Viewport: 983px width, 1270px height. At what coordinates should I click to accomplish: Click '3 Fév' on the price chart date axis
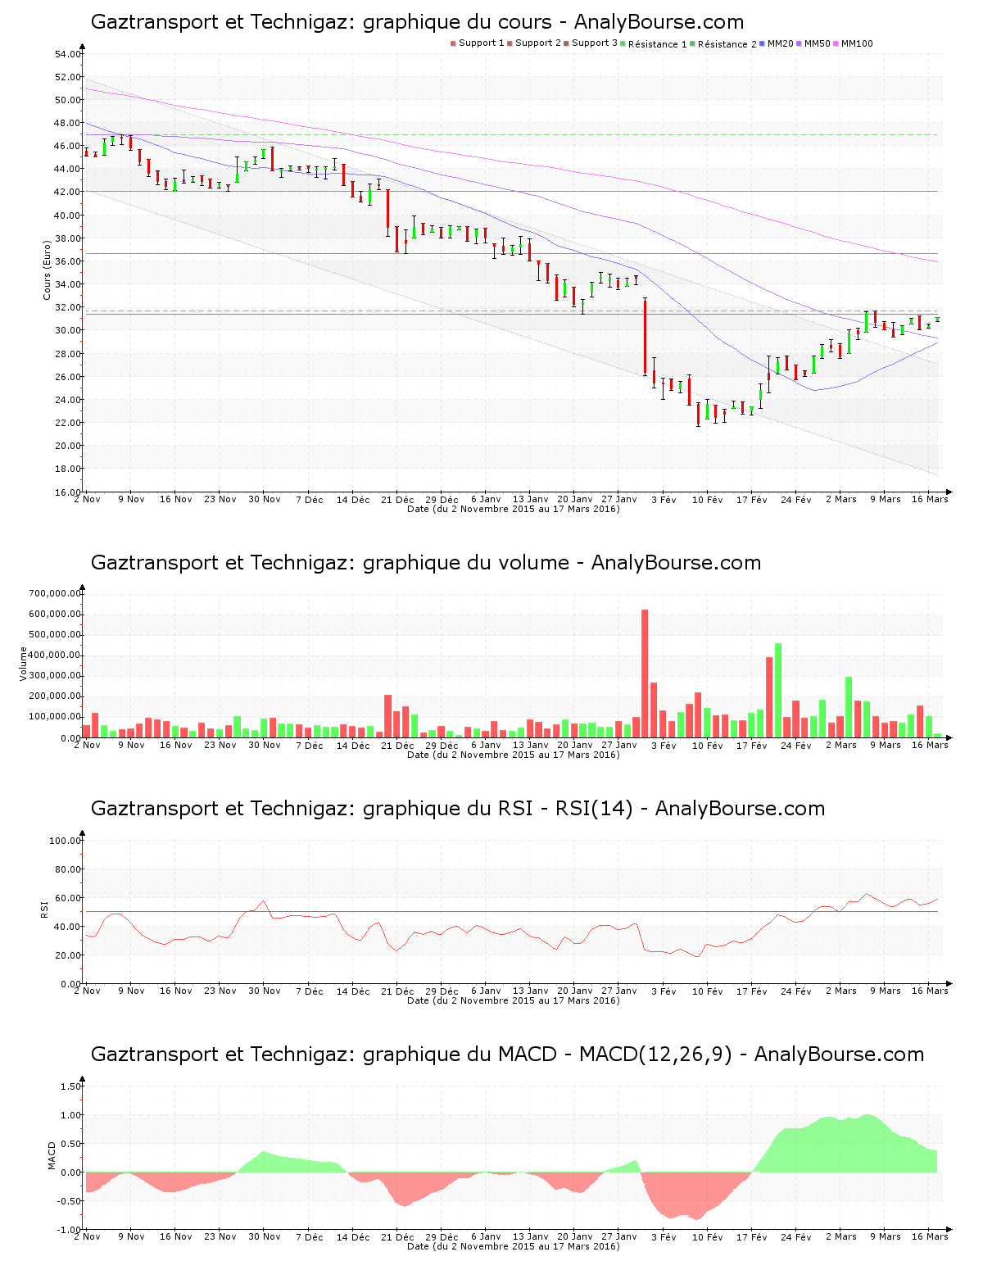tap(664, 499)
